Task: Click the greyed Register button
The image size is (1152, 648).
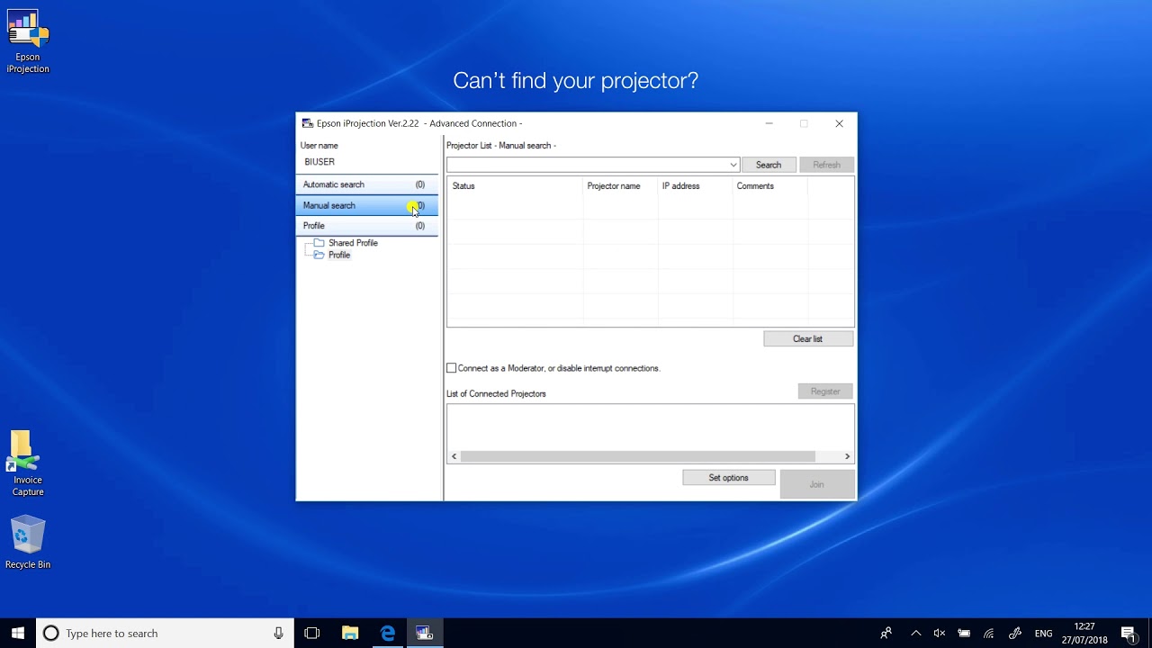Action: [x=825, y=391]
